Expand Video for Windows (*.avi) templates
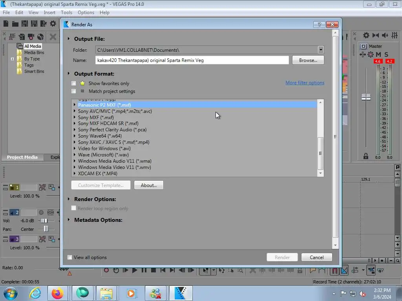This screenshot has width=402, height=301. tap(74, 149)
